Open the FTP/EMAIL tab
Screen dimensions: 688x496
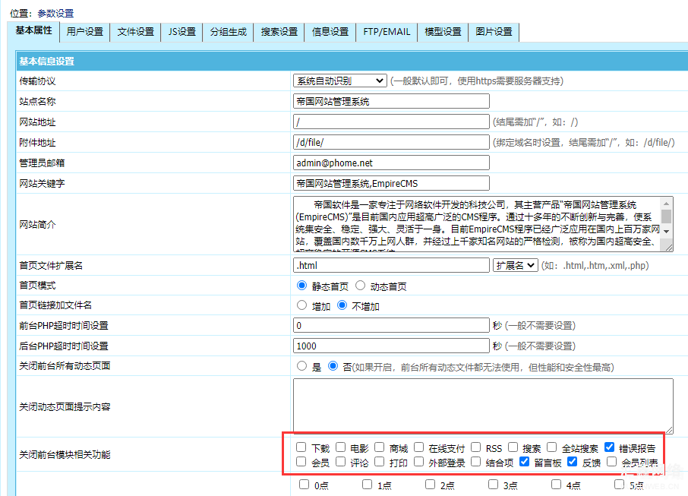[387, 32]
